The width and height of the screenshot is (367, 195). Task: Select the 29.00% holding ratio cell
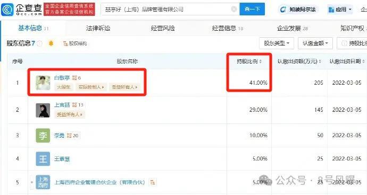pyautogui.click(x=258, y=110)
